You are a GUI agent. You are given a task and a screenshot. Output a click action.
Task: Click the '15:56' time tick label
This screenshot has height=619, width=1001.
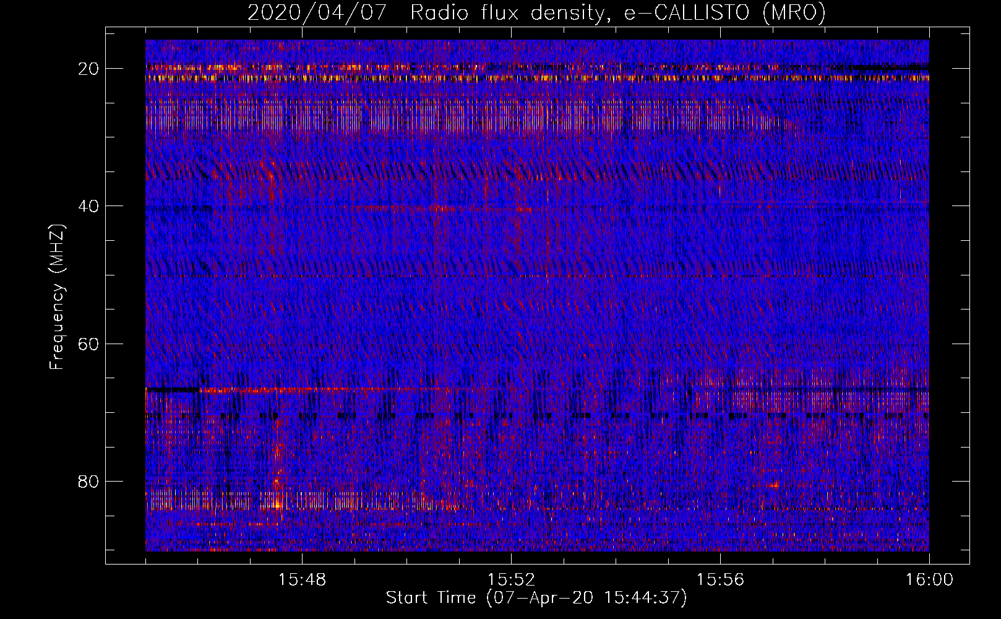720,580
